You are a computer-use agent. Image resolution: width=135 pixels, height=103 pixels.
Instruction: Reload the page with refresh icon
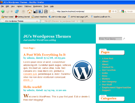pos(17,11)
